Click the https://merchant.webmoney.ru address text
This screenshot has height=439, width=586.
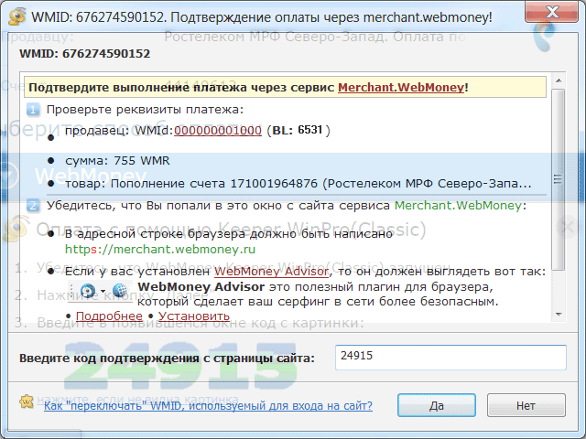point(160,249)
